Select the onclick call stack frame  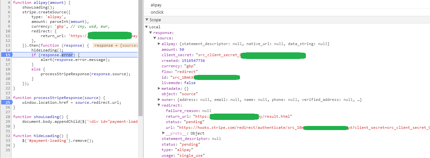(157, 12)
